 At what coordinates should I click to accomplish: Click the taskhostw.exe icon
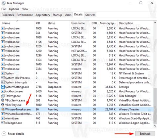[3, 91]
